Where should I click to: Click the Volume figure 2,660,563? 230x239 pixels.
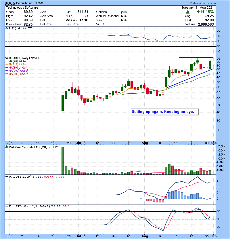pos(206,24)
